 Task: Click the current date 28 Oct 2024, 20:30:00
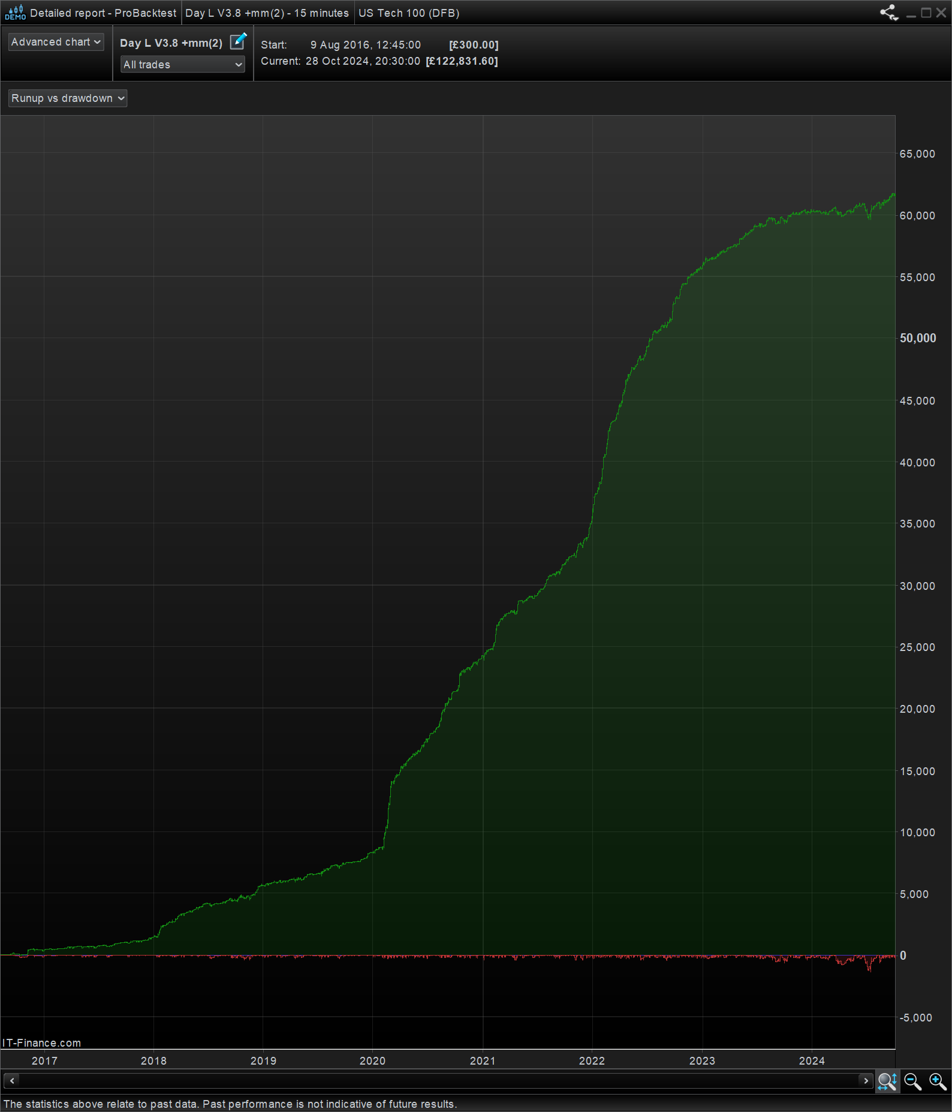pos(363,61)
